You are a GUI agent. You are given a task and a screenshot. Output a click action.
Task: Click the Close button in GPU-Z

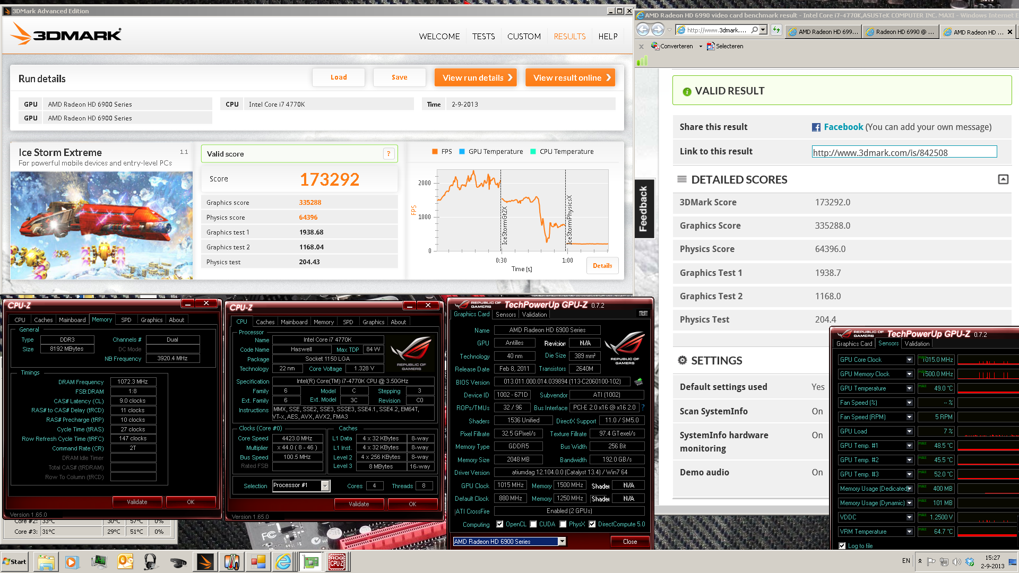[x=630, y=542]
